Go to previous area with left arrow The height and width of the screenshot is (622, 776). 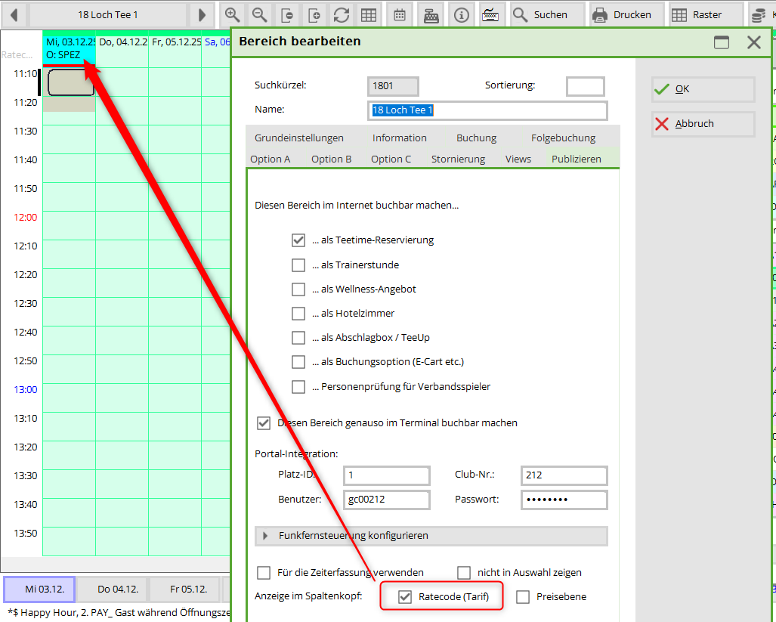[14, 14]
